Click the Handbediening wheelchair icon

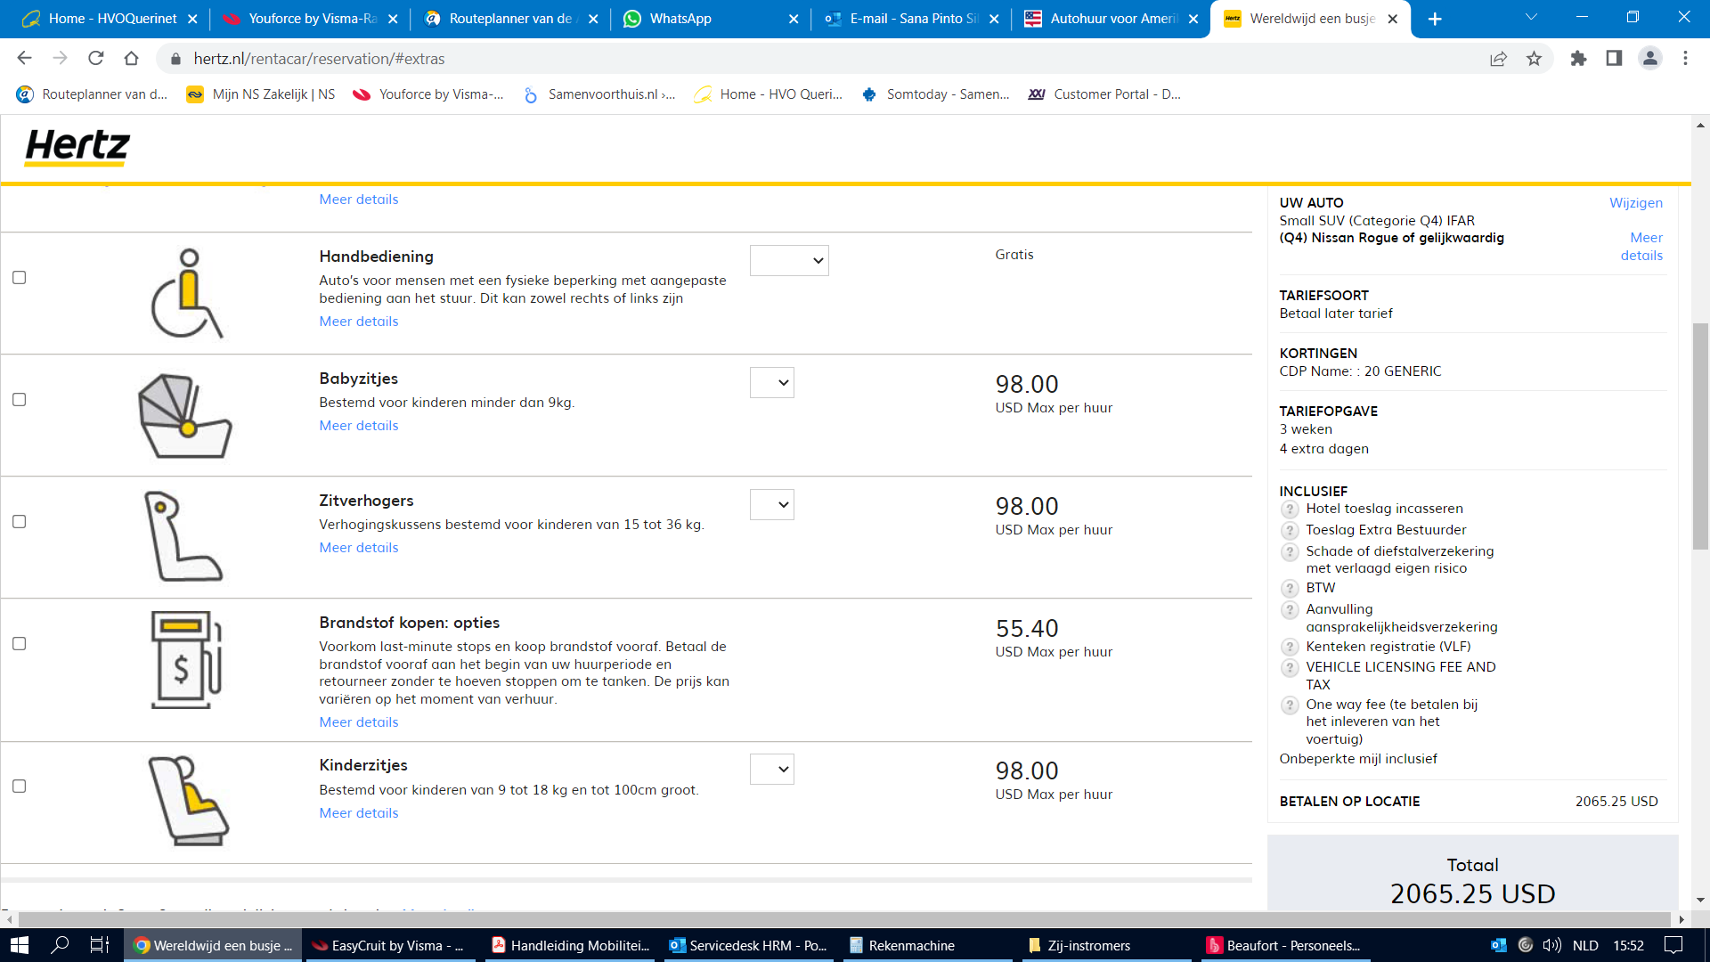186,294
